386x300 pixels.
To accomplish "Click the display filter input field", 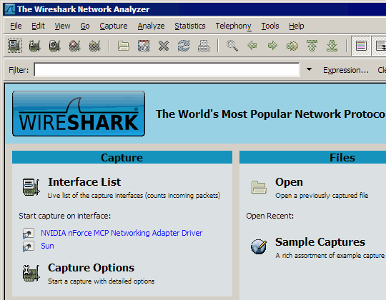I will pos(167,69).
